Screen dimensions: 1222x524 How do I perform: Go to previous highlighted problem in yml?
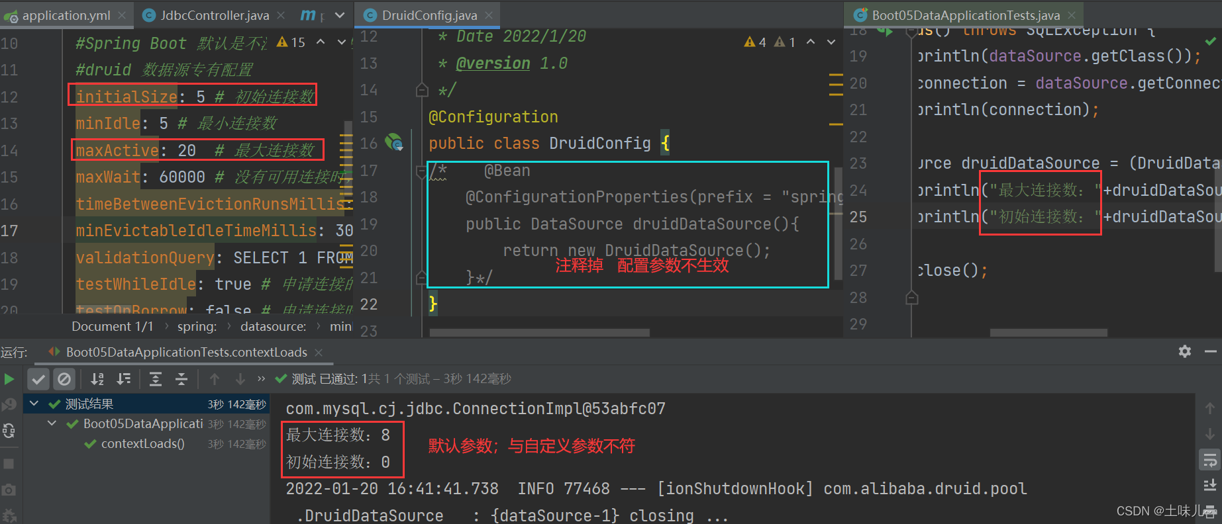321,42
